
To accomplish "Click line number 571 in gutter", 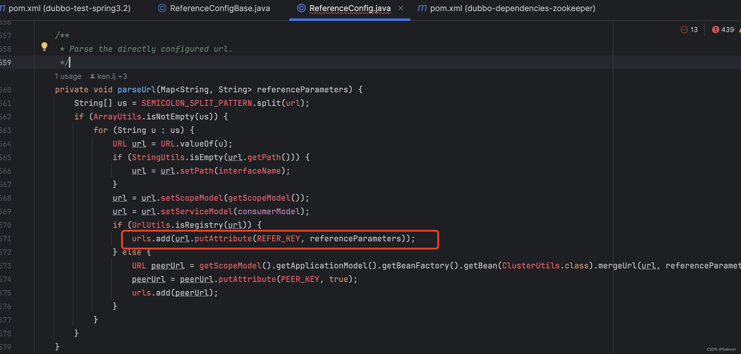I will (x=6, y=239).
